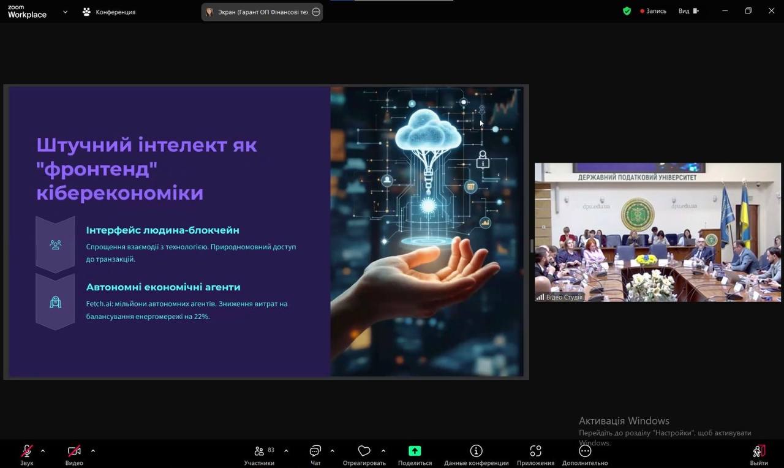Open the Приложения apps icon

[535, 451]
